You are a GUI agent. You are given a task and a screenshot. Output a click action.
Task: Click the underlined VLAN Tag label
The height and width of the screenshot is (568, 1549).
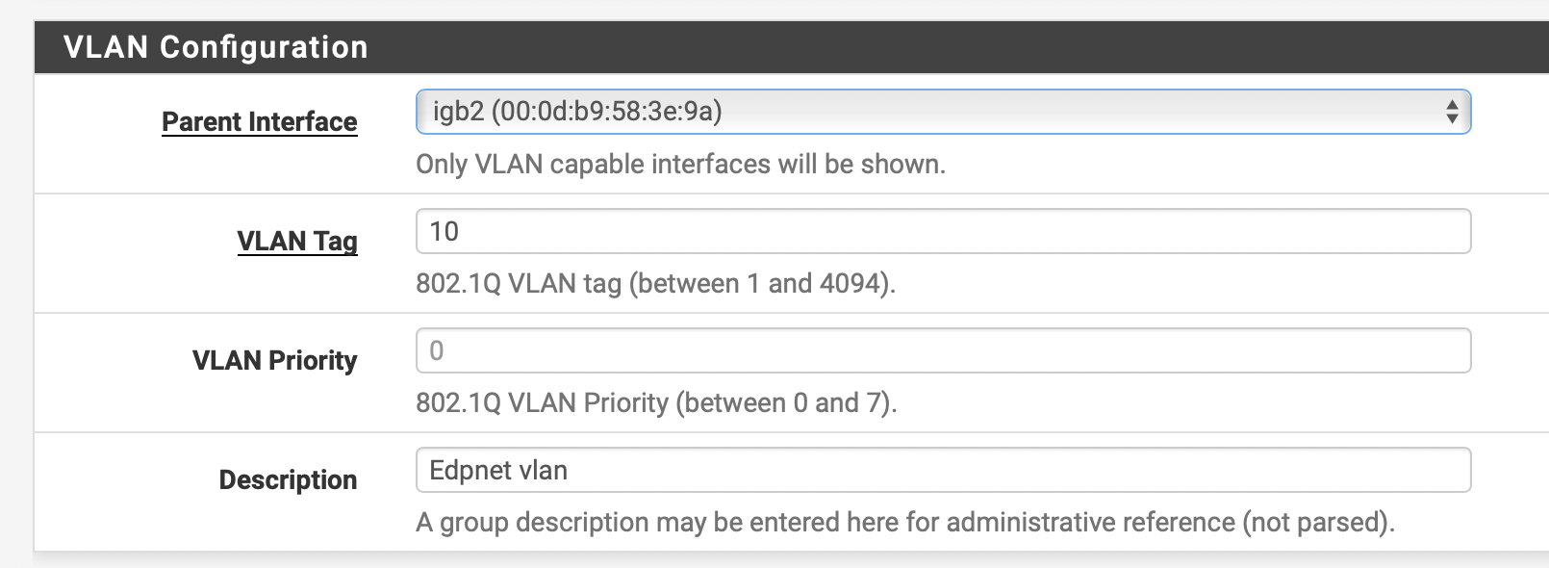pyautogui.click(x=297, y=241)
